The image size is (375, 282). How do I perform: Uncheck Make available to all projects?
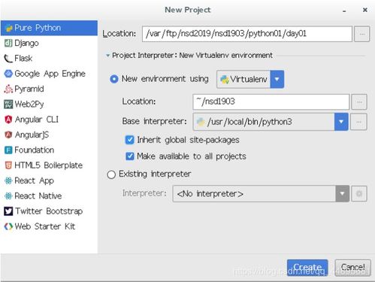click(x=129, y=156)
